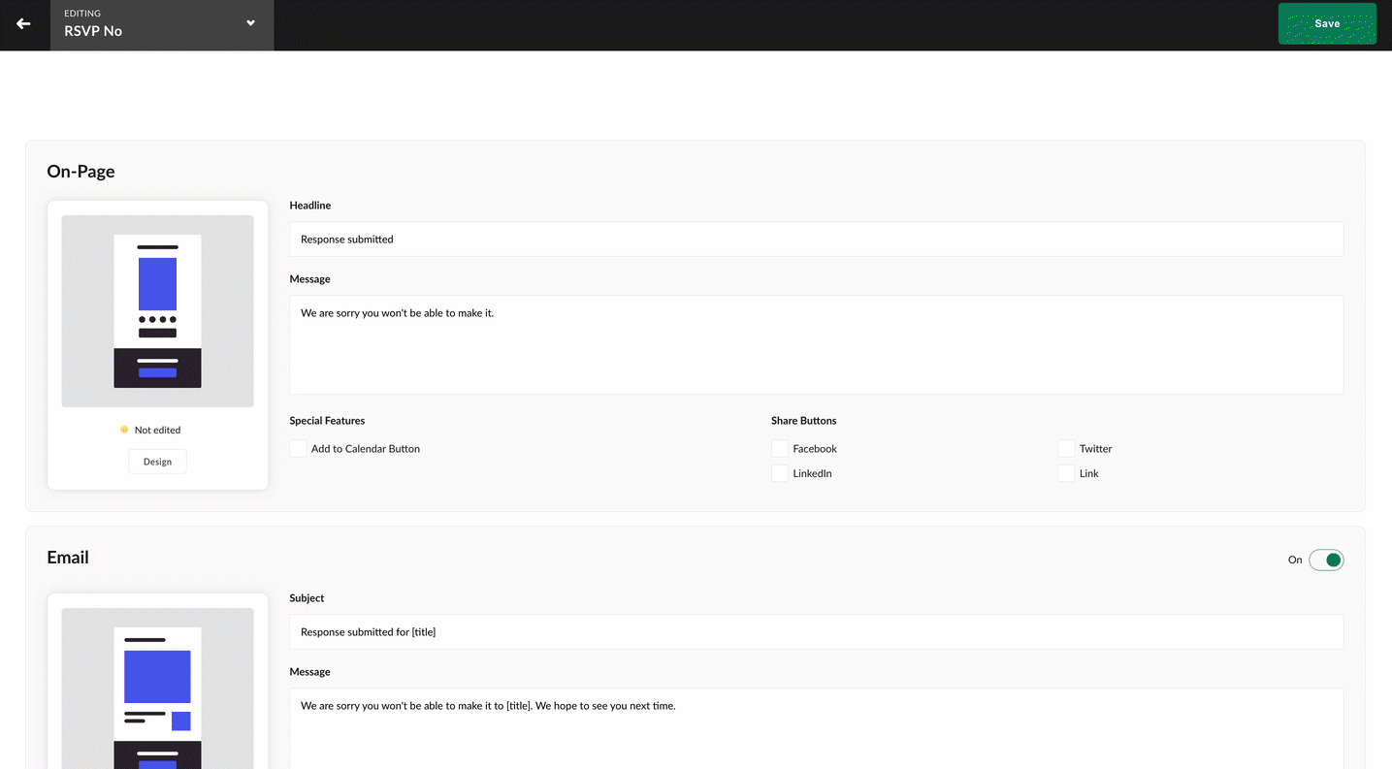Select the Email layout preview thumbnail
This screenshot has height=769, width=1392.
(x=157, y=689)
